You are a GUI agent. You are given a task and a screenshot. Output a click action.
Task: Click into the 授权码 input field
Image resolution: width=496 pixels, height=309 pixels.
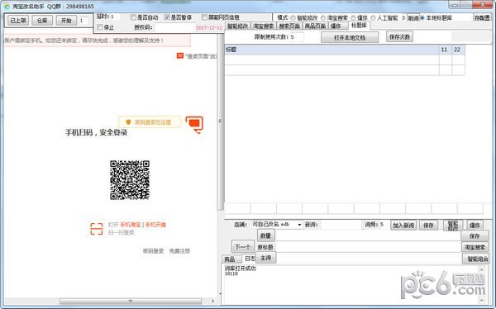[174, 27]
